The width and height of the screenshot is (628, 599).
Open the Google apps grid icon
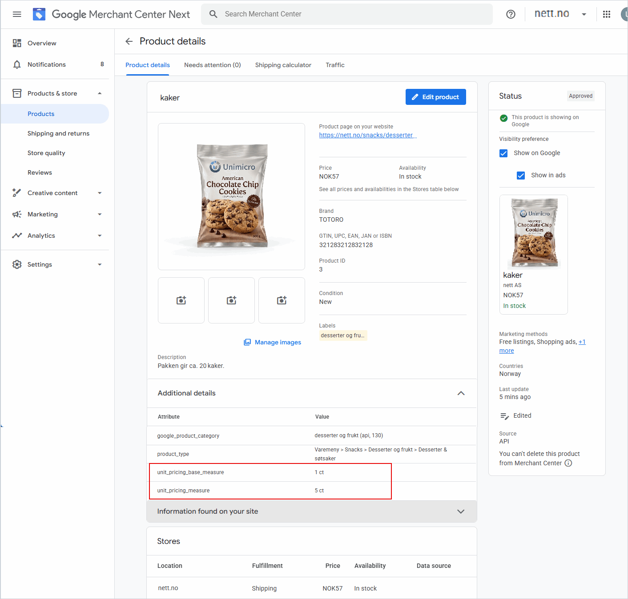coord(607,14)
